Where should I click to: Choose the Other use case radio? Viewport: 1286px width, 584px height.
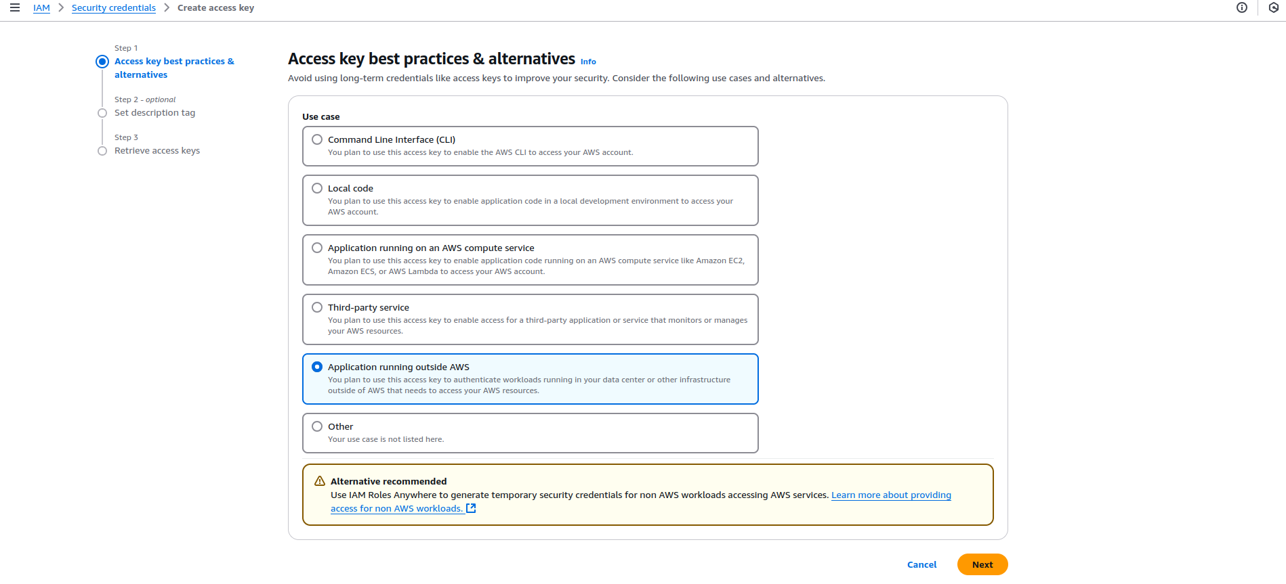point(317,426)
